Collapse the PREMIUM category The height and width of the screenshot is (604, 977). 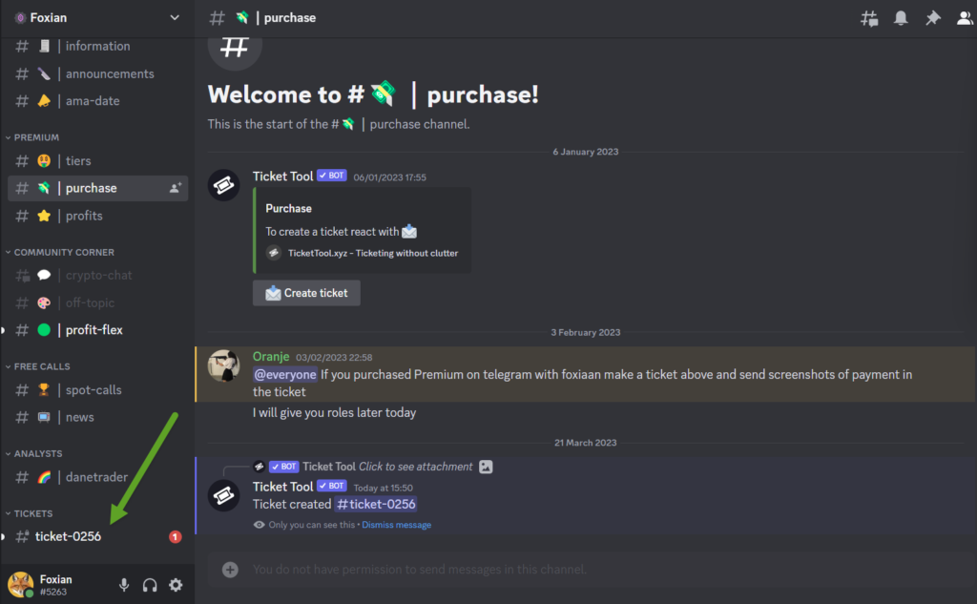coord(36,137)
